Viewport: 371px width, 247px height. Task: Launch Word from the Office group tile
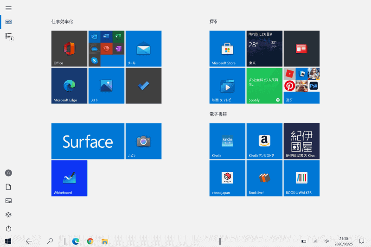[106, 37]
